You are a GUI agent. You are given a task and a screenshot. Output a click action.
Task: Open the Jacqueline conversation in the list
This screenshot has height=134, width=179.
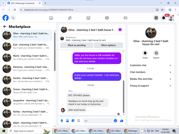coord(27,102)
